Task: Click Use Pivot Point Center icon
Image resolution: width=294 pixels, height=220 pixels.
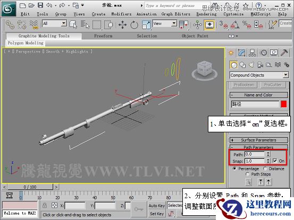Action: point(183,24)
